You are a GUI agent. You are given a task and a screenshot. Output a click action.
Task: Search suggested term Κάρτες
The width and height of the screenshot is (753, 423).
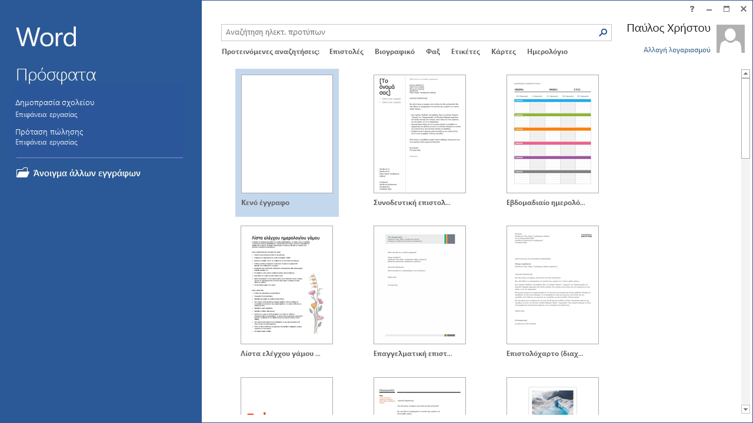504,52
